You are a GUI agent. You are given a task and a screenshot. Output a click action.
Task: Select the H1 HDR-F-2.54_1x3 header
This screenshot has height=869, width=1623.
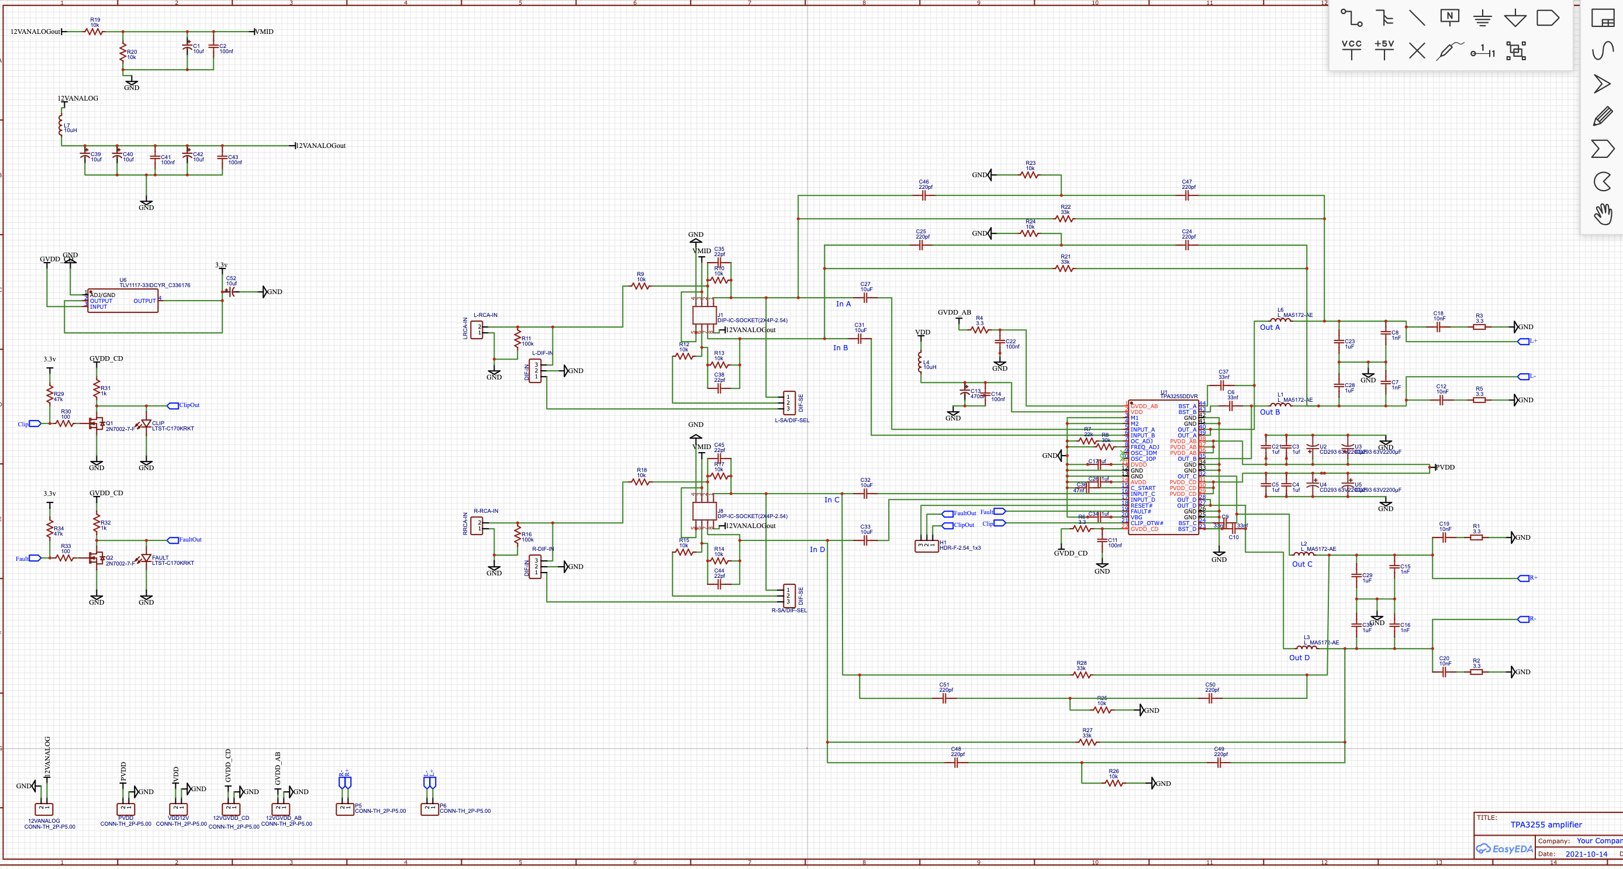tap(926, 546)
